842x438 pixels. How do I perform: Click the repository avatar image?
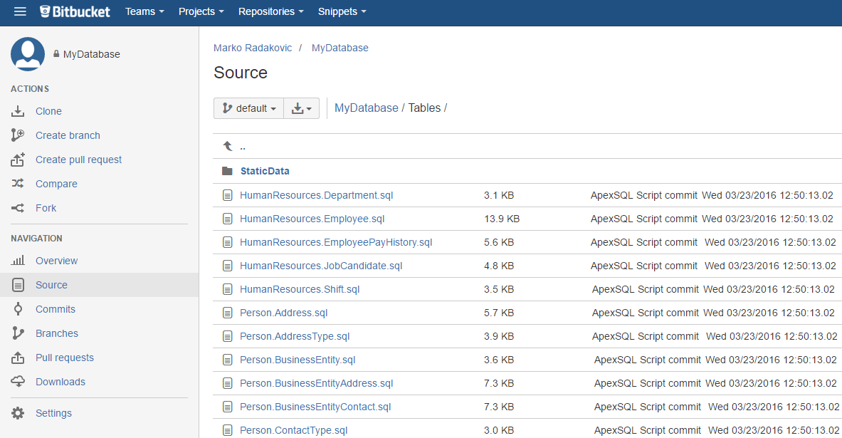(x=28, y=54)
